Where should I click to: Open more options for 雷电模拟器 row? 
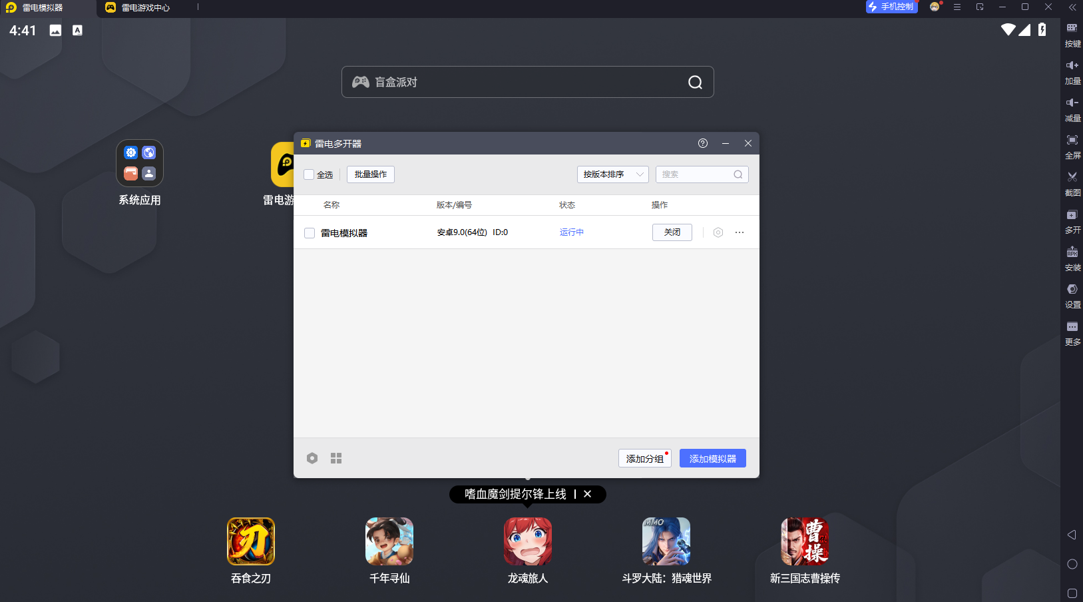(740, 232)
